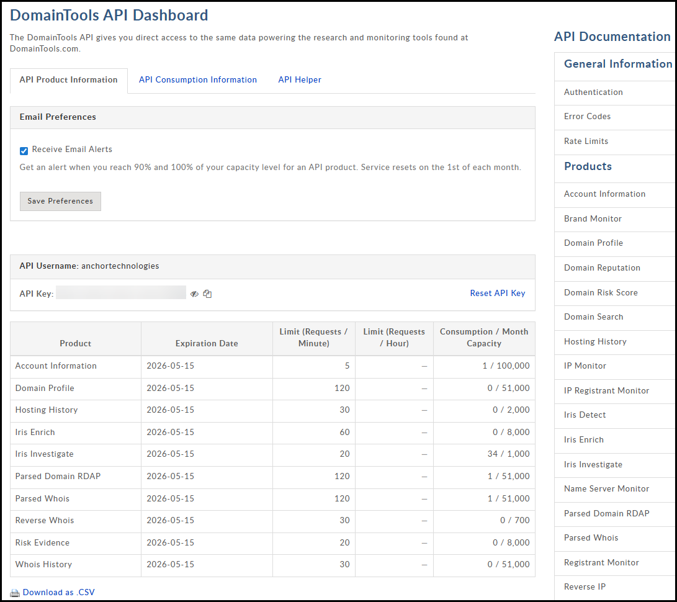Select the API Product Information tab
This screenshot has height=602, width=677.
pyautogui.click(x=68, y=79)
